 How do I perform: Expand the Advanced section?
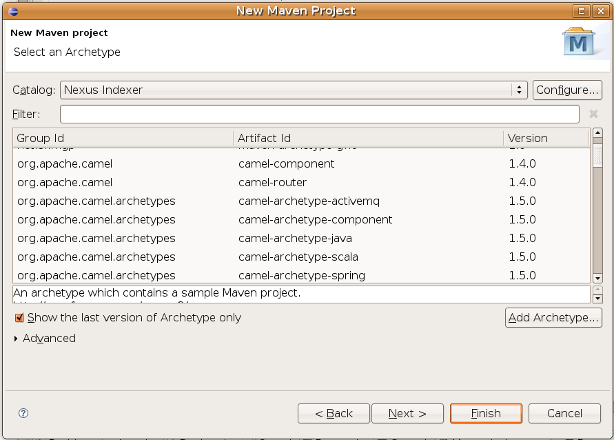pyautogui.click(x=17, y=339)
